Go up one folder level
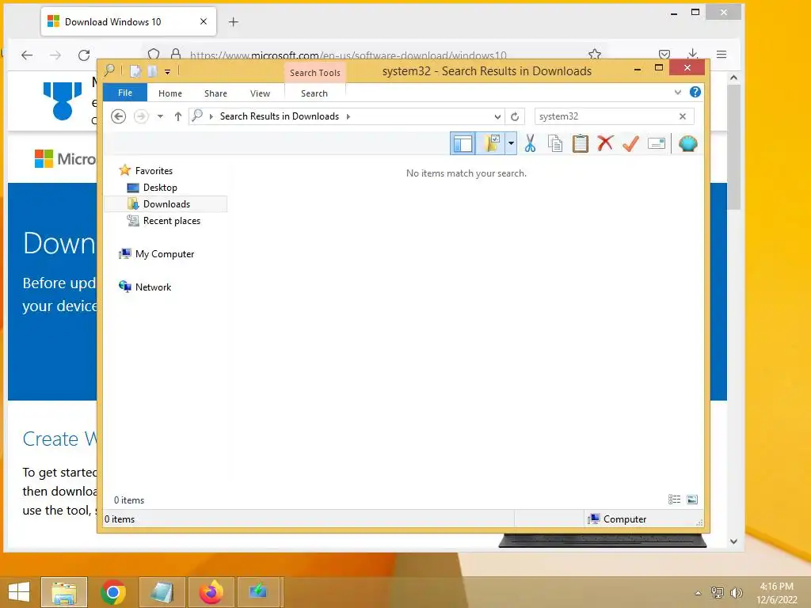This screenshot has height=608, width=811. point(178,116)
